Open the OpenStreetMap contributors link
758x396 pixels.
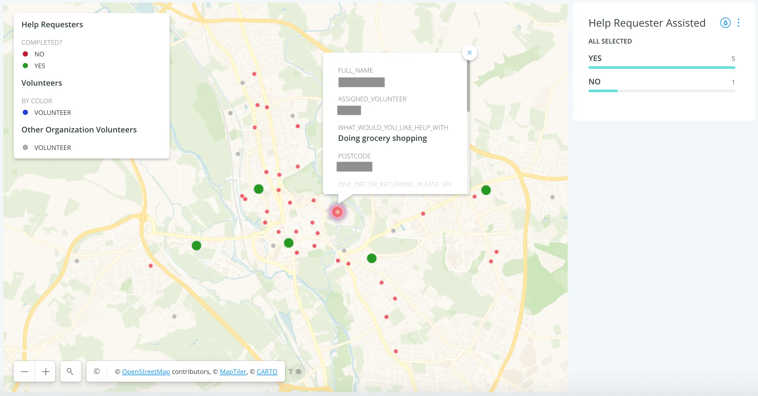pyautogui.click(x=146, y=371)
